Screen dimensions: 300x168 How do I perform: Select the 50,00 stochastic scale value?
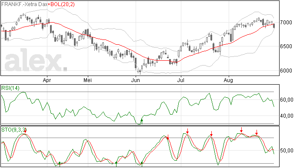click(287, 151)
